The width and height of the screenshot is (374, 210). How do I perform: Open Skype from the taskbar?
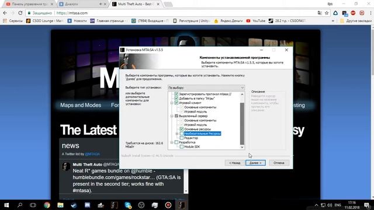(128, 205)
